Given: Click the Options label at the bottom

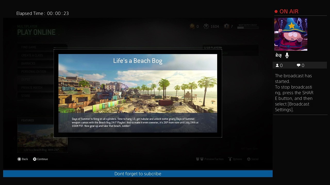Looking at the screenshot, I should pyautogui.click(x=237, y=159).
